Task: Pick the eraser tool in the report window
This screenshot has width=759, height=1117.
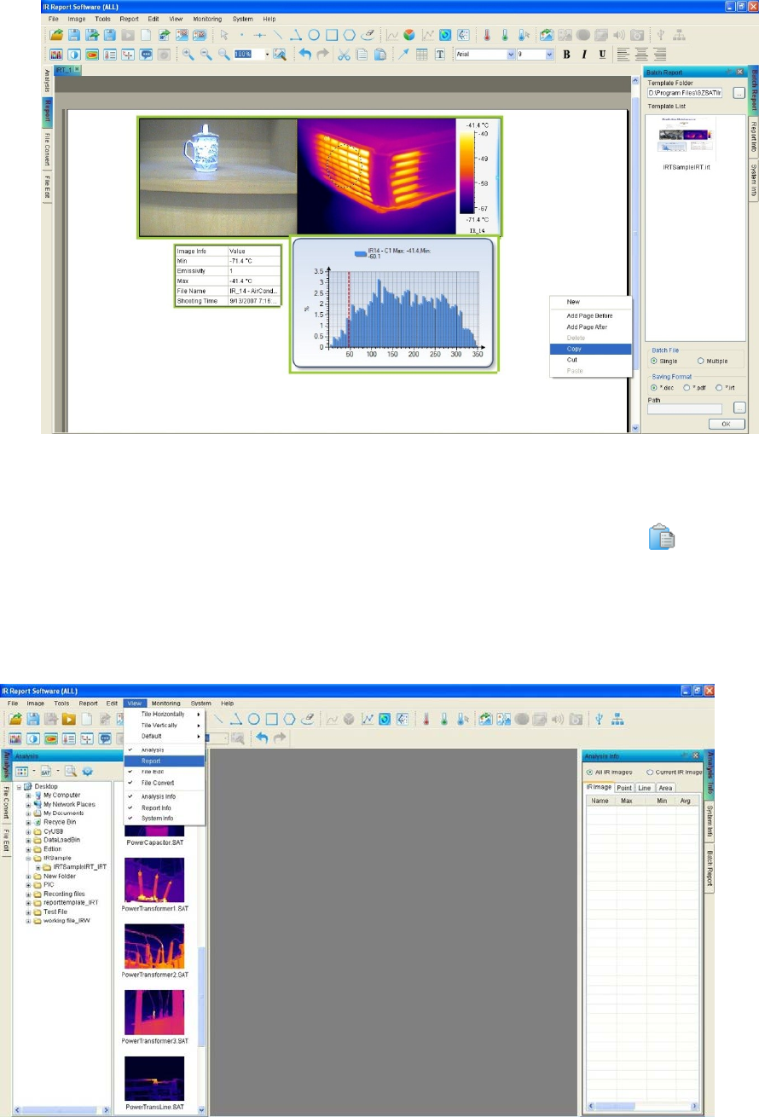Action: pyautogui.click(x=368, y=35)
